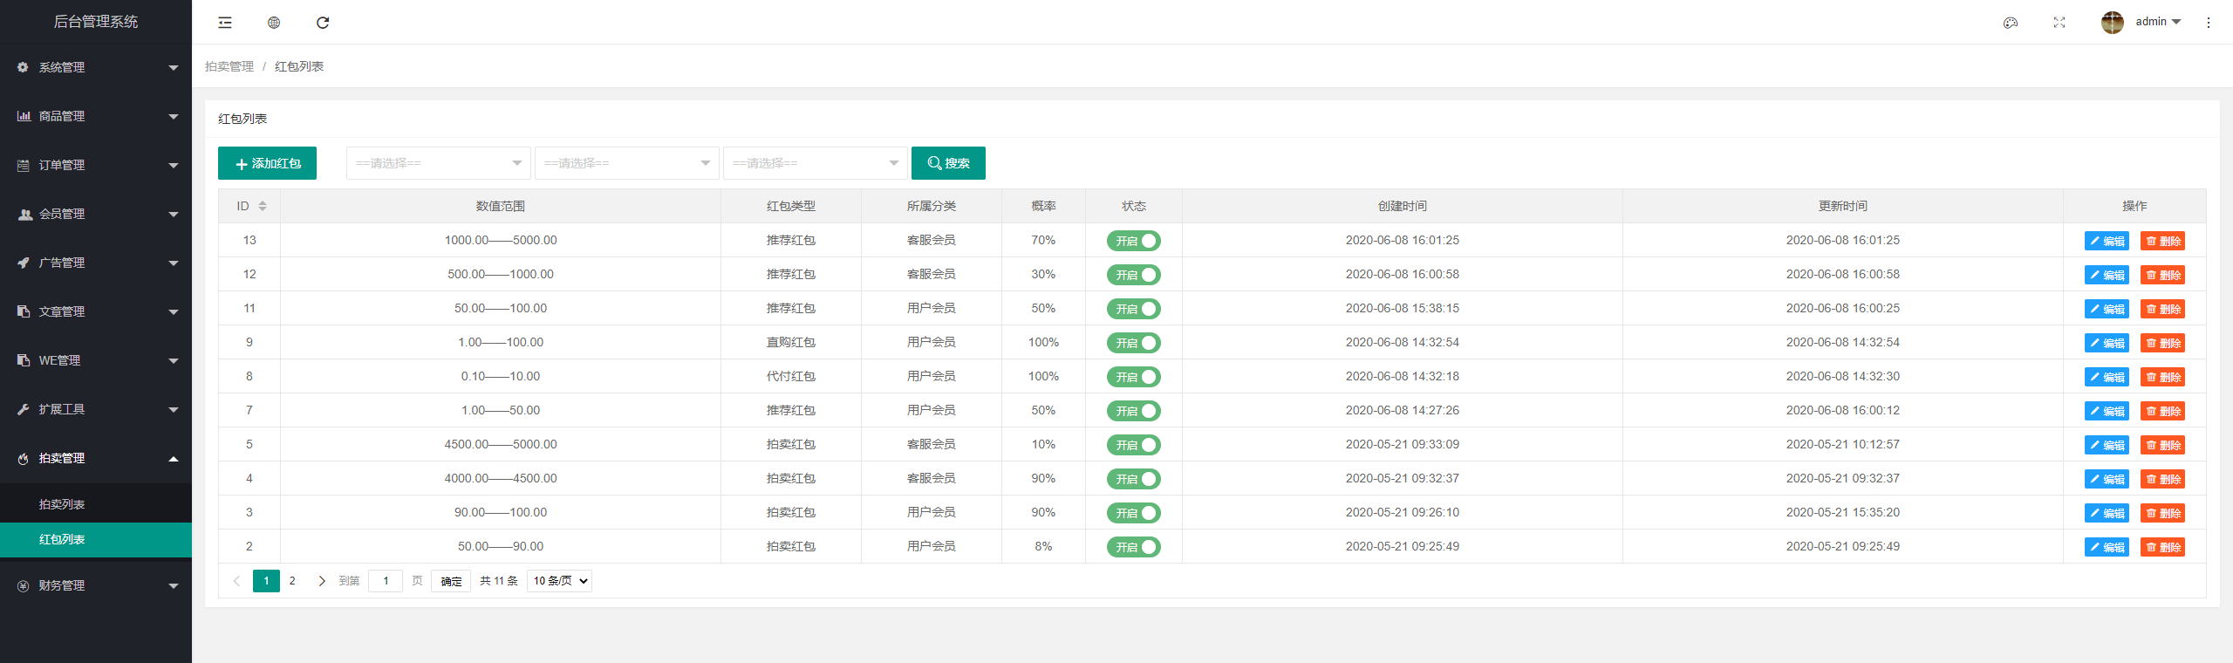Click the 添加红包 button
The image size is (2233, 663).
coord(267,163)
